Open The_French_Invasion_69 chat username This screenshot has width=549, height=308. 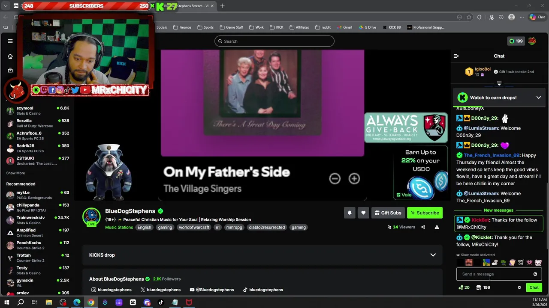coord(492,155)
